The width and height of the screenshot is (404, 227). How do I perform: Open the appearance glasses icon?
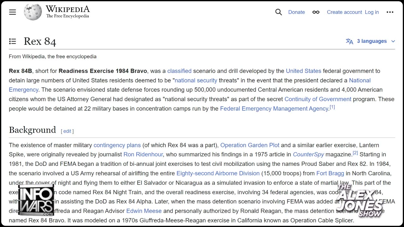[316, 12]
